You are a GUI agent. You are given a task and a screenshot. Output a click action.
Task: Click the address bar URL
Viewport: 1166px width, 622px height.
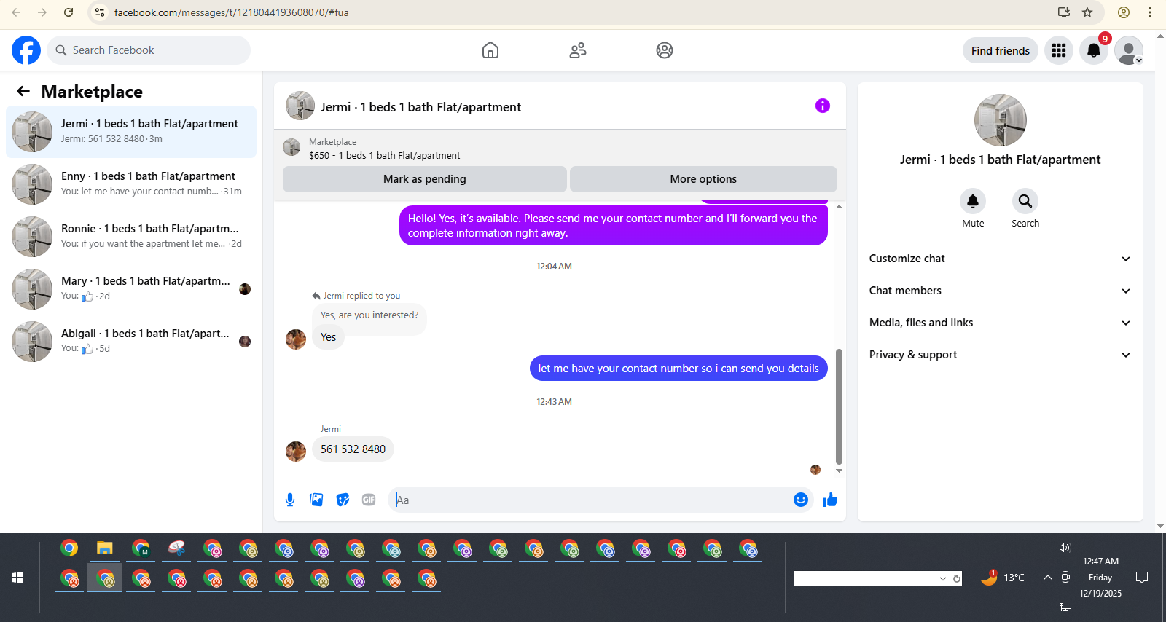point(232,12)
